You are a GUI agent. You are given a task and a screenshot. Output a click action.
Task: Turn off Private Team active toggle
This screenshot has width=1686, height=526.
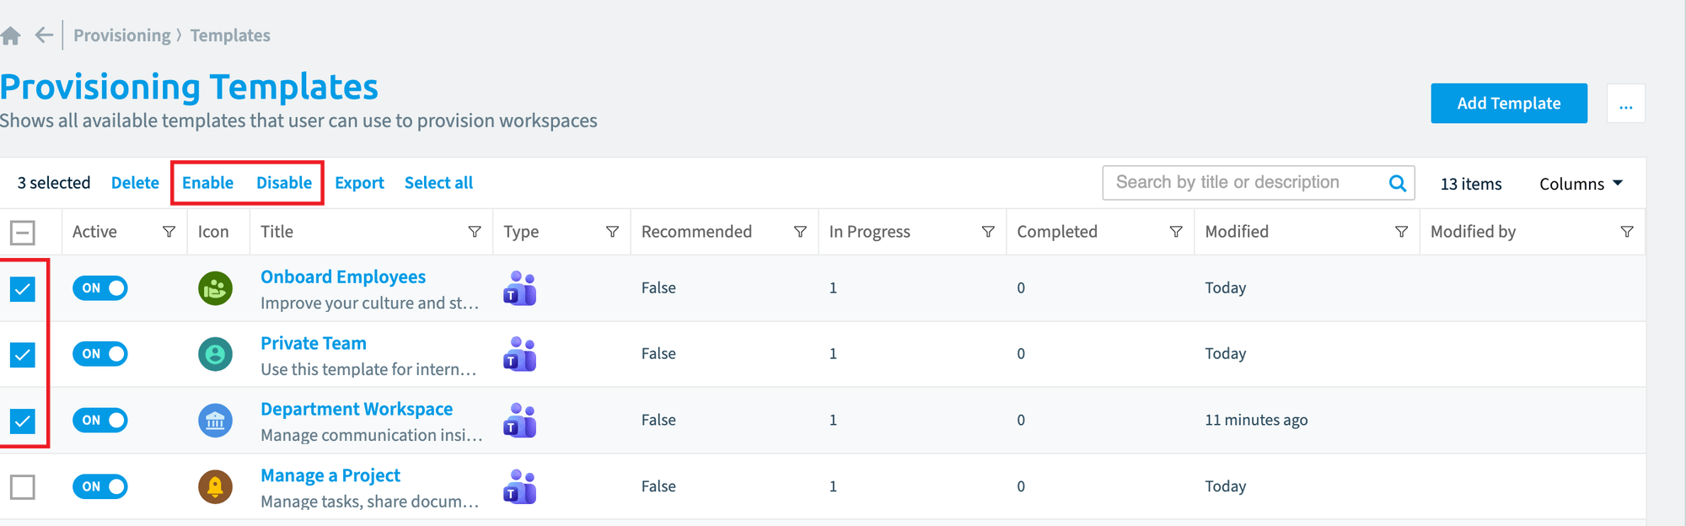[100, 354]
